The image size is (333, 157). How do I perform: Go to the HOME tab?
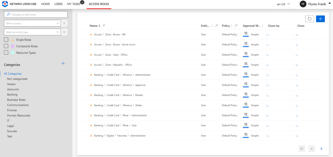[x=46, y=4]
